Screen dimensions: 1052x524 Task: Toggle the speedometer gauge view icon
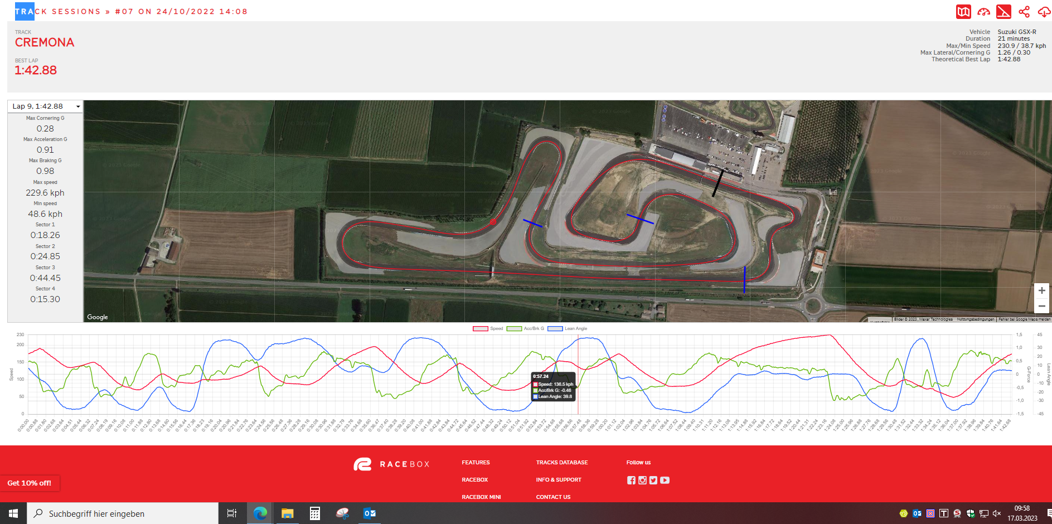tap(983, 12)
